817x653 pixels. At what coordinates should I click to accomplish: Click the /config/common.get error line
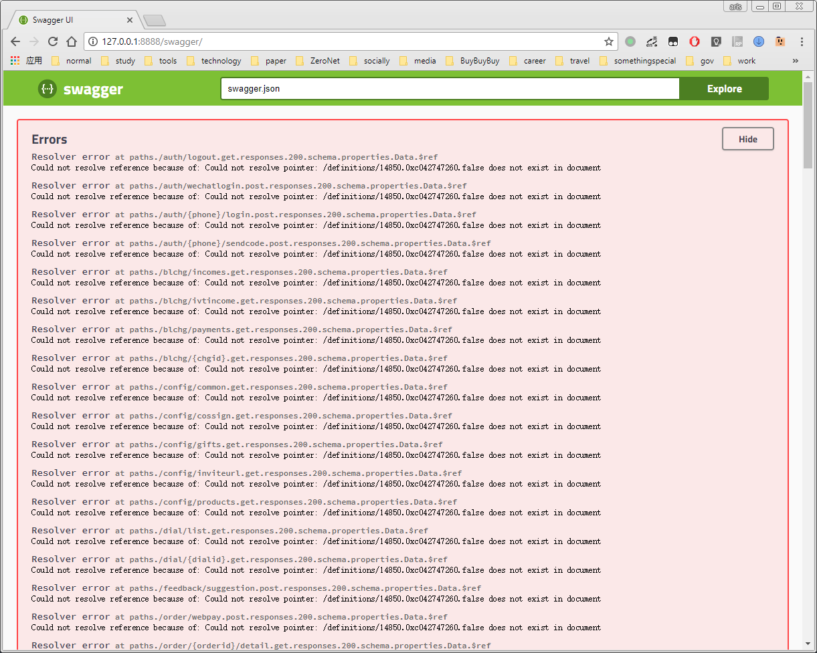point(240,387)
